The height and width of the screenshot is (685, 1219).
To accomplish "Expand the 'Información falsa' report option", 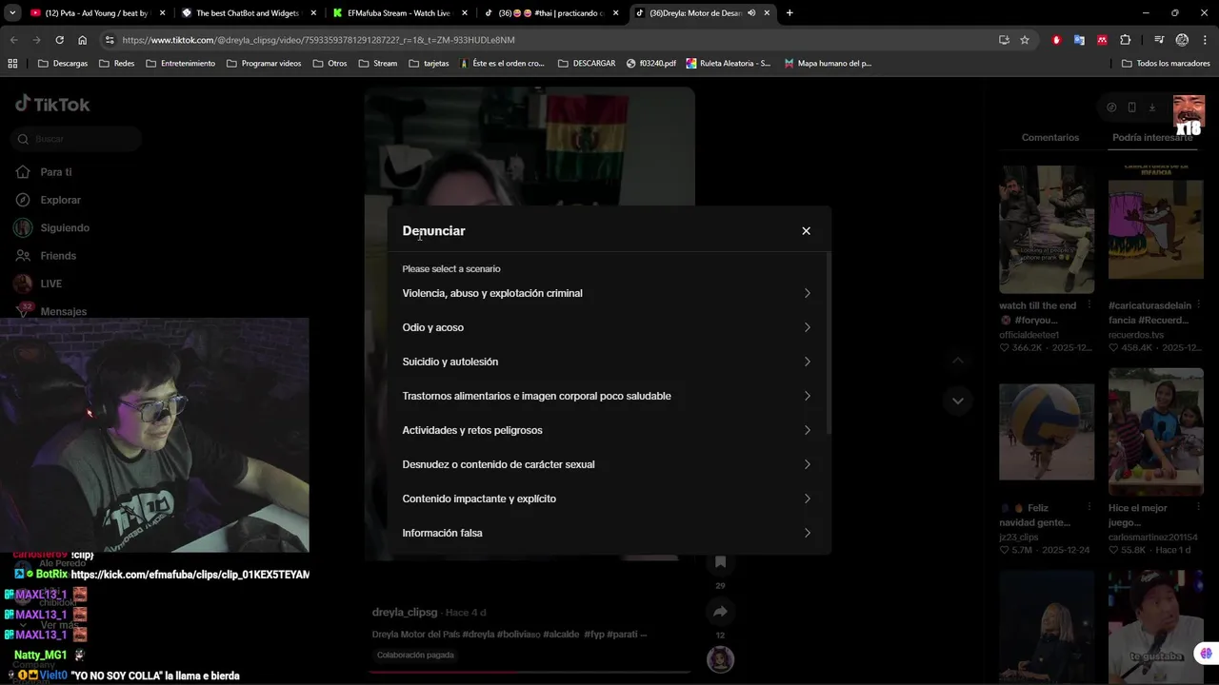I will 608,533.
